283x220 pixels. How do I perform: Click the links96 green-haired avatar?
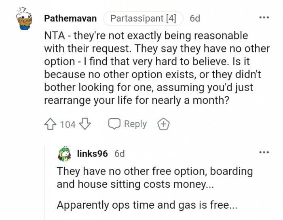(x=65, y=153)
